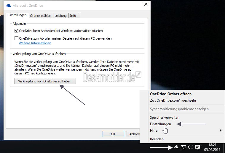Select Speicher verwalten from the context menu
The width and height of the screenshot is (225, 153).
pyautogui.click(x=182, y=118)
